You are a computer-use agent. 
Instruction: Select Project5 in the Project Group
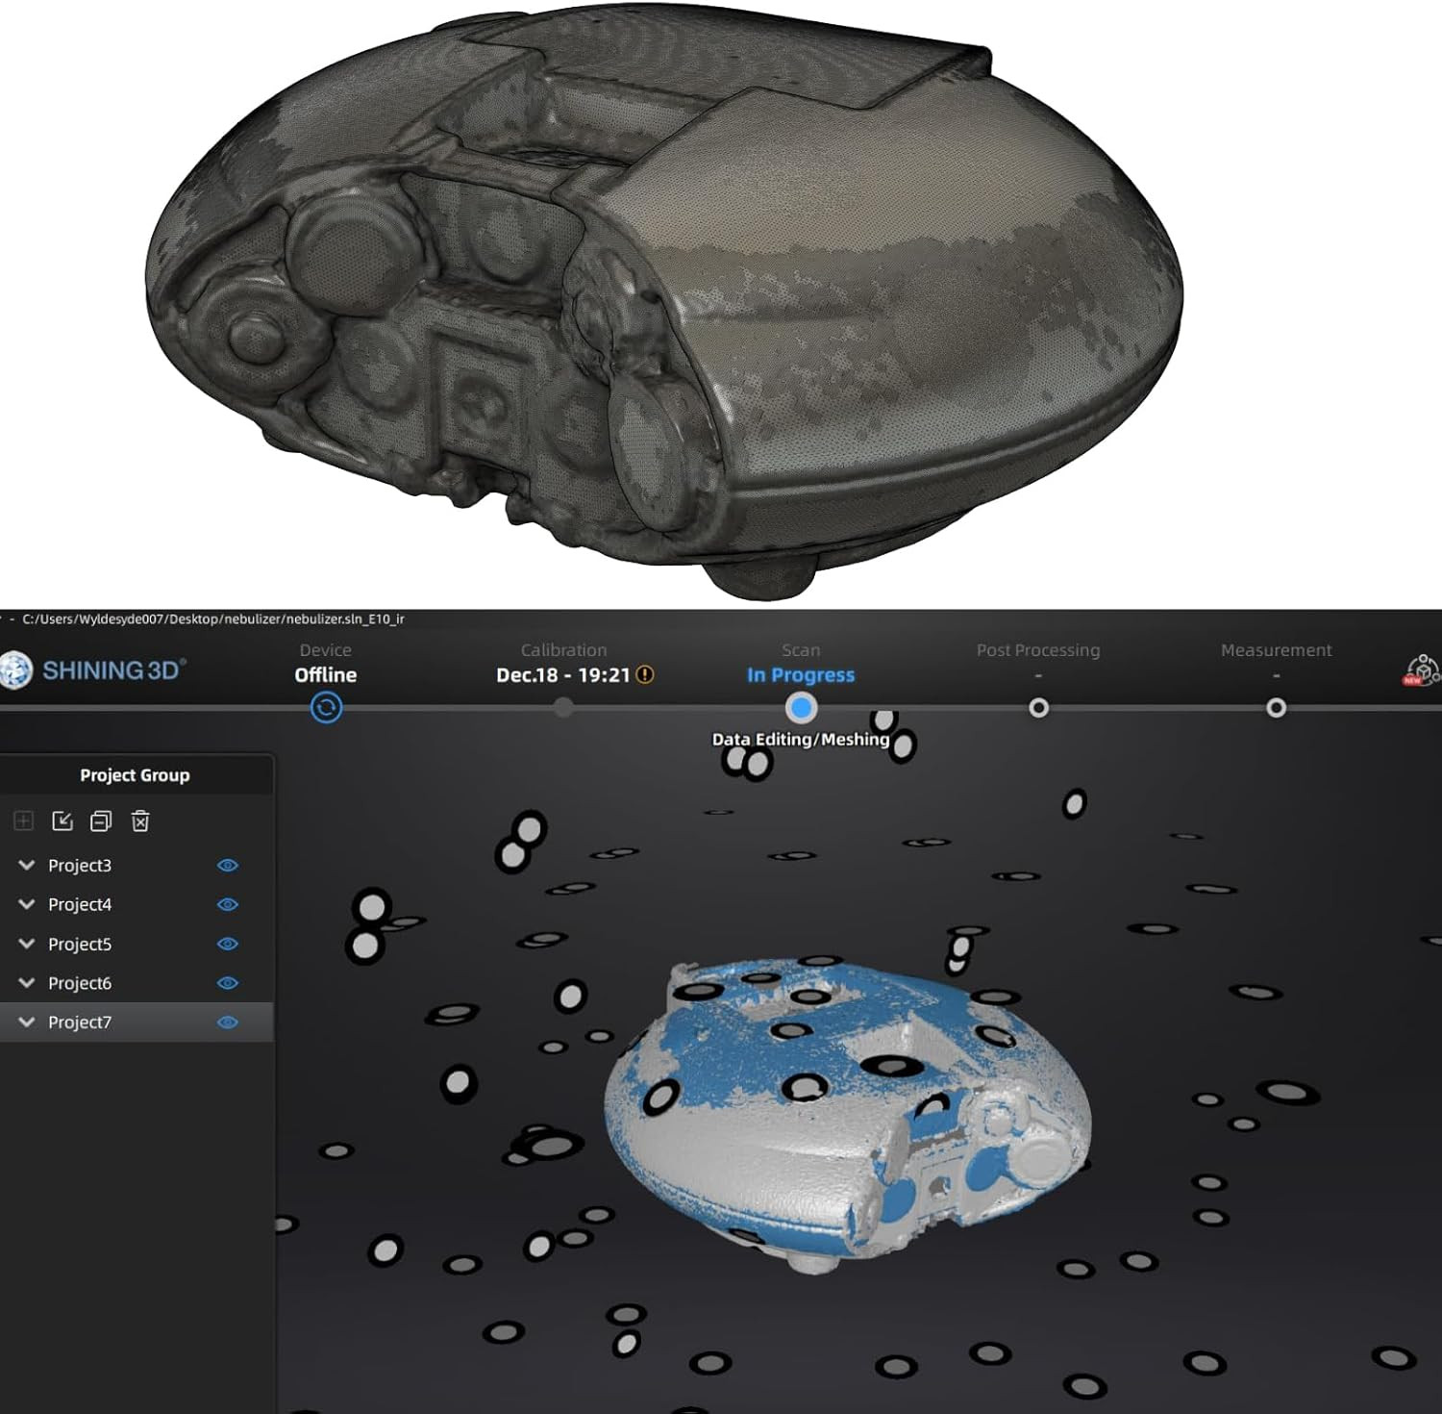point(80,944)
